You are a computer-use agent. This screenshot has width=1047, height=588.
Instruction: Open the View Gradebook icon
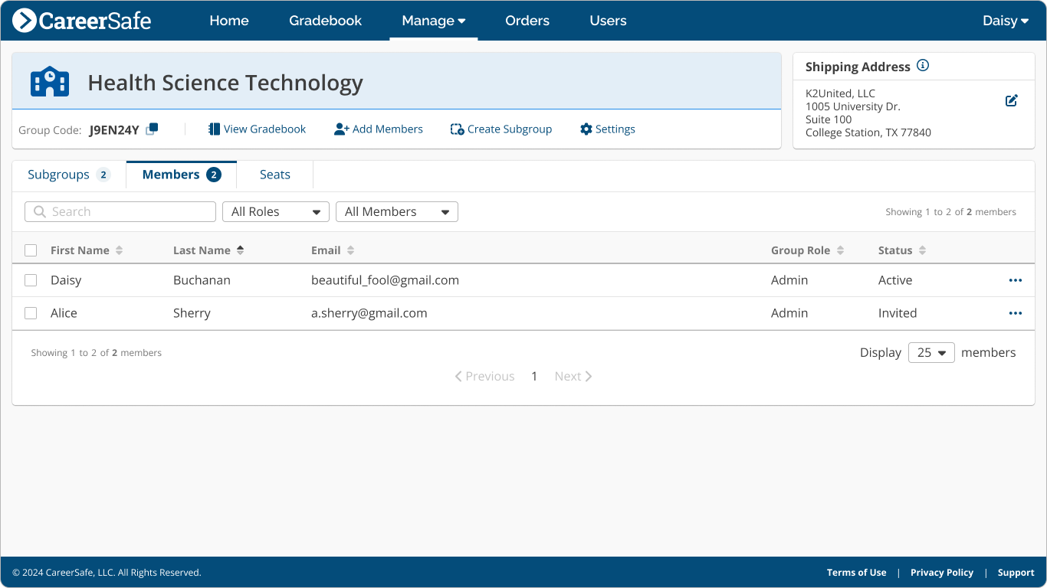click(213, 129)
